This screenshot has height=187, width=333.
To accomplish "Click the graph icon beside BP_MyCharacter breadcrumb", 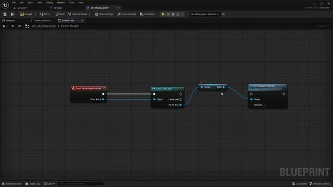I will pos(27,26).
